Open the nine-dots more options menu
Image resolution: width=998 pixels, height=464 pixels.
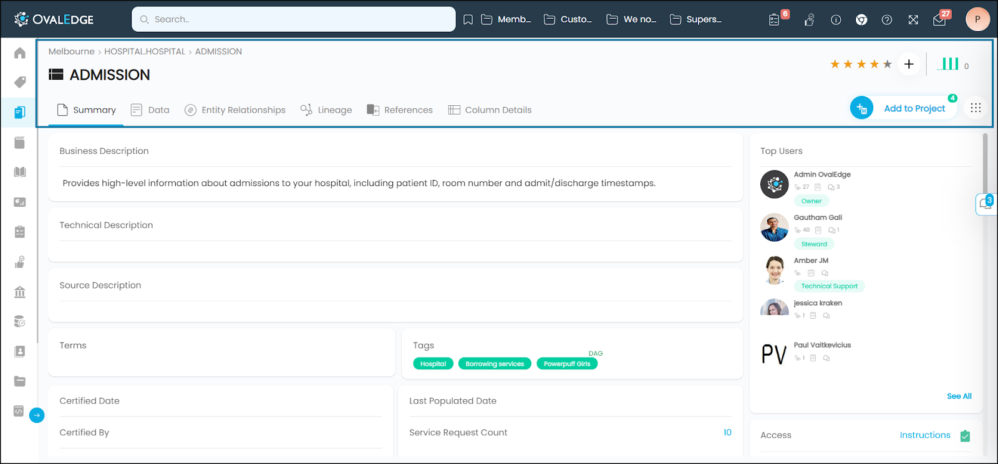pos(976,108)
